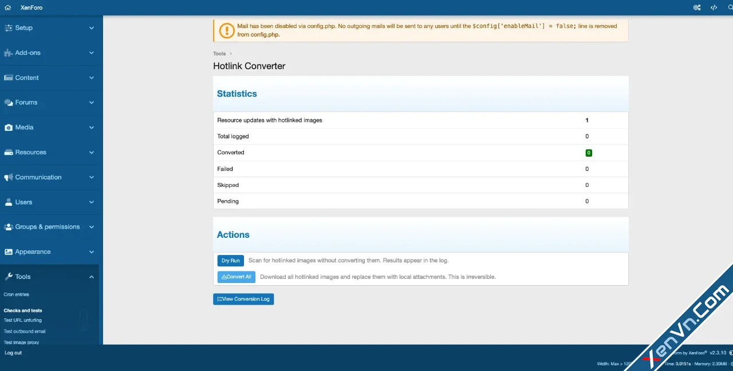
Task: Collapse the Tools section chevron
Action: (92, 277)
